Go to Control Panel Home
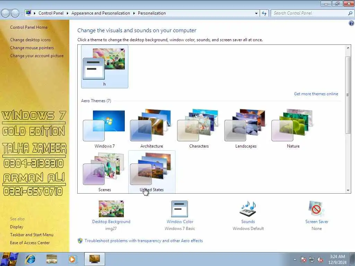355x266 pixels. 29,27
